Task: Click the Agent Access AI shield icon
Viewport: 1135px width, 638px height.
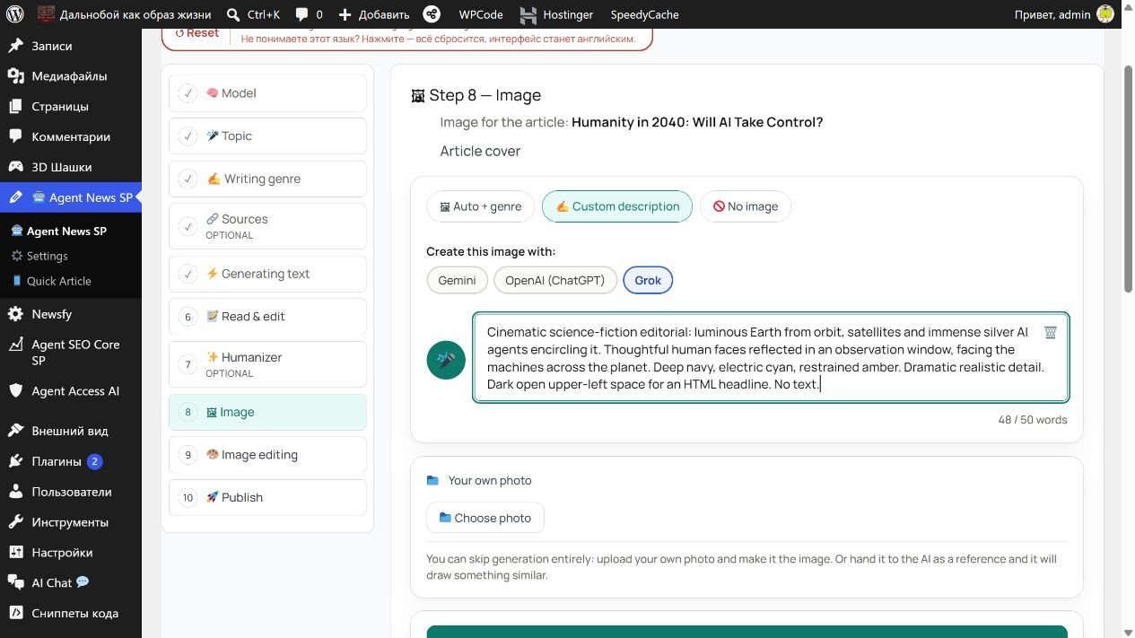Action: click(15, 391)
